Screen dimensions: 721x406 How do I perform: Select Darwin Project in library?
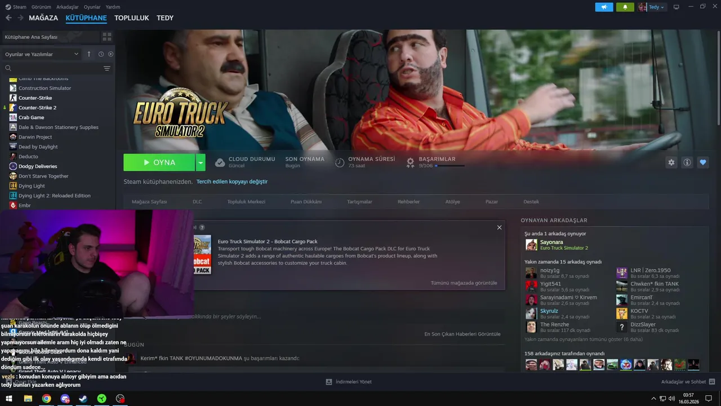click(x=35, y=137)
